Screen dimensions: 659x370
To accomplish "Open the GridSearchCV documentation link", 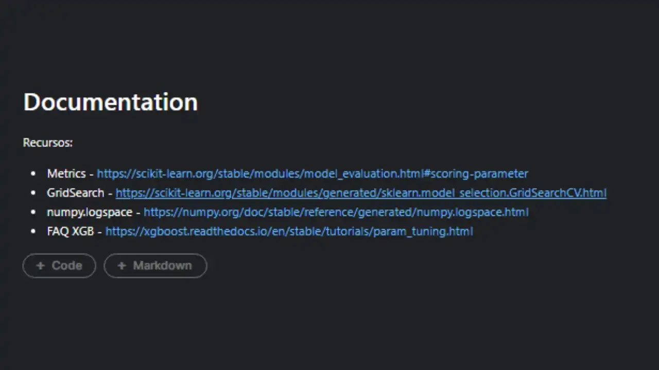I will pos(360,193).
